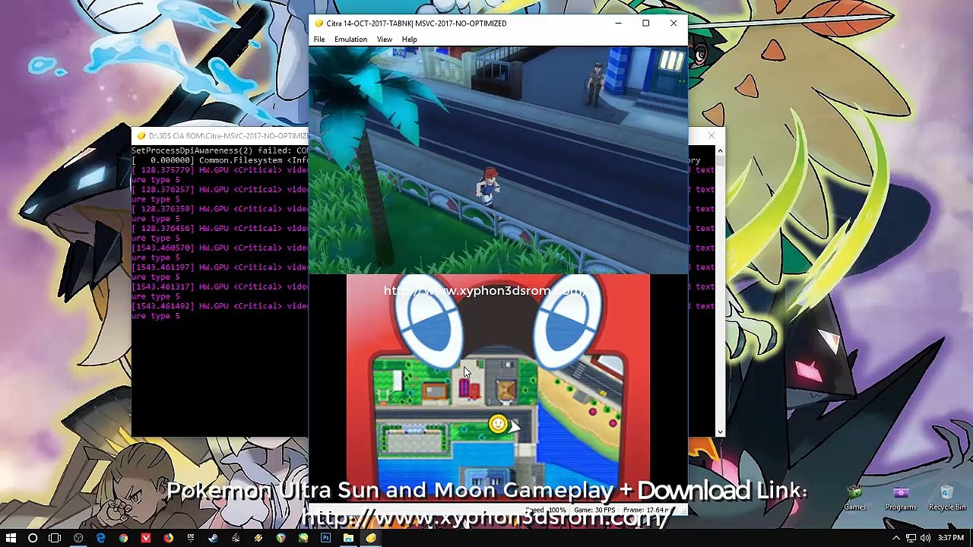Open Steam from the taskbar
Viewport: 973px width, 547px height.
pos(213,538)
